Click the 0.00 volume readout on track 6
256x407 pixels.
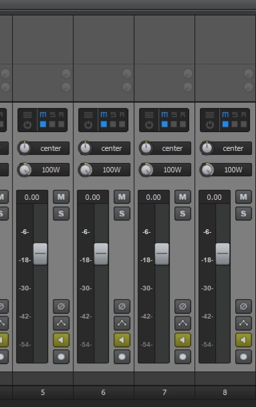tap(93, 197)
